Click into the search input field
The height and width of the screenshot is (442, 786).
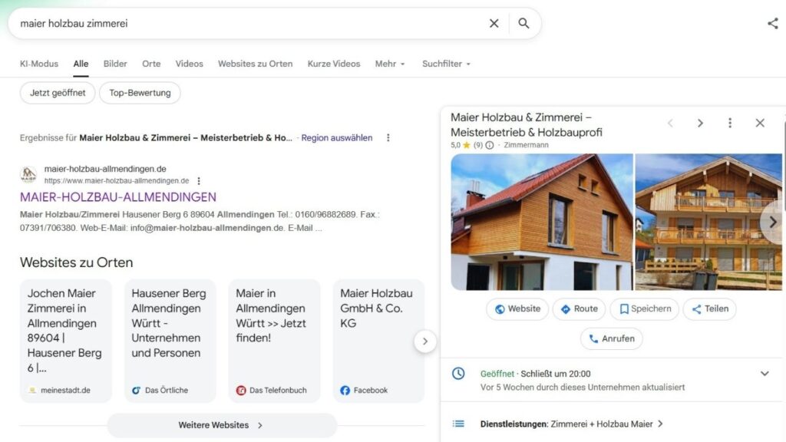click(x=246, y=24)
